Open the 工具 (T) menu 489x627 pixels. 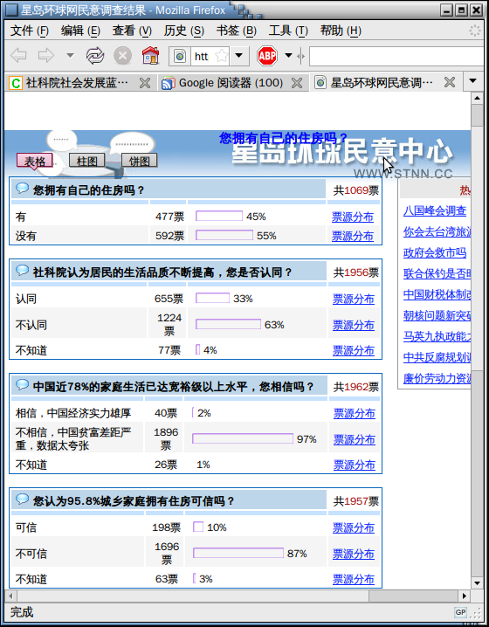288,31
